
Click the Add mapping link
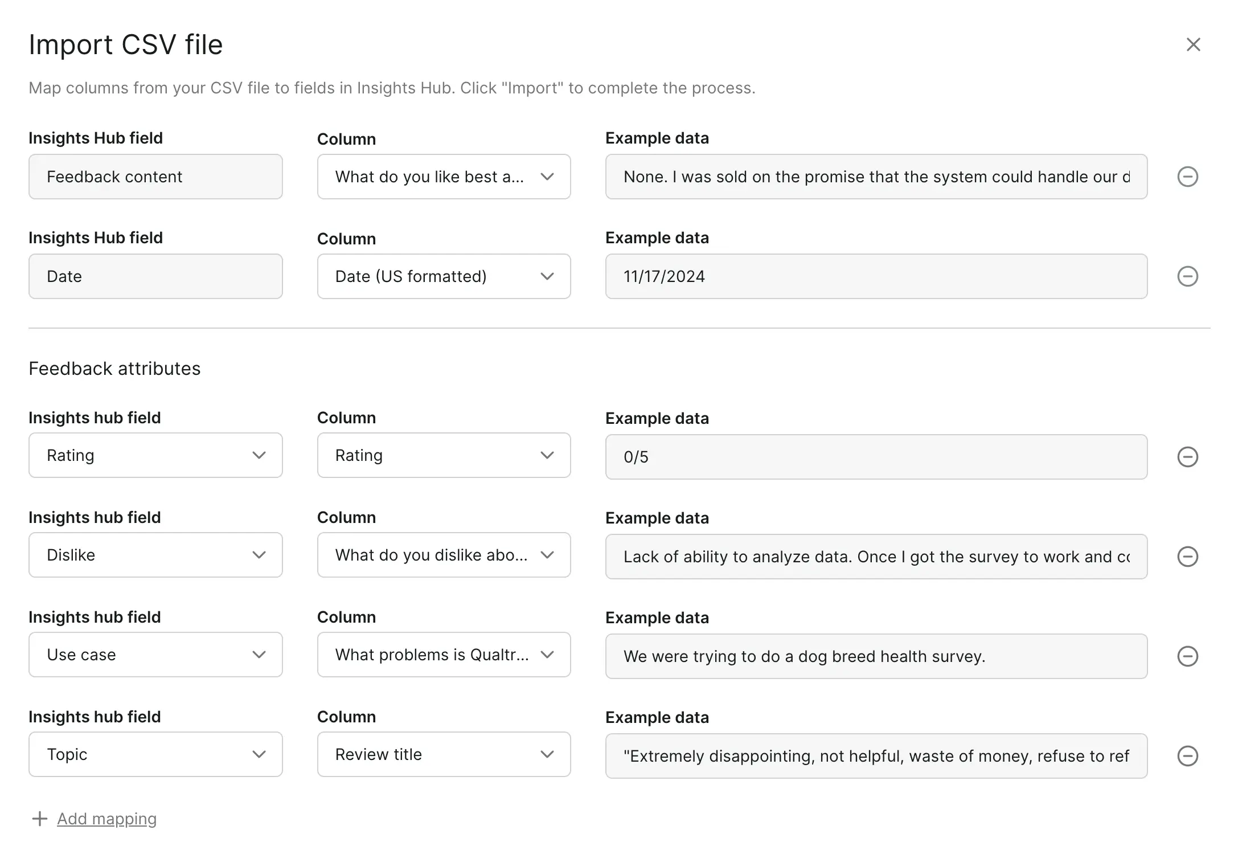(x=106, y=818)
